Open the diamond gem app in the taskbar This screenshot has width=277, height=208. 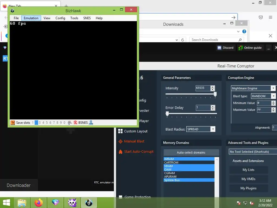(55, 203)
